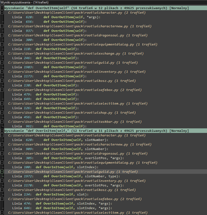Image resolution: width=207 pixels, height=215 pixels.
Task: Collapse uidragonsoul.py fold box in OverOutItem results
Action: click(x=2, y=35)
